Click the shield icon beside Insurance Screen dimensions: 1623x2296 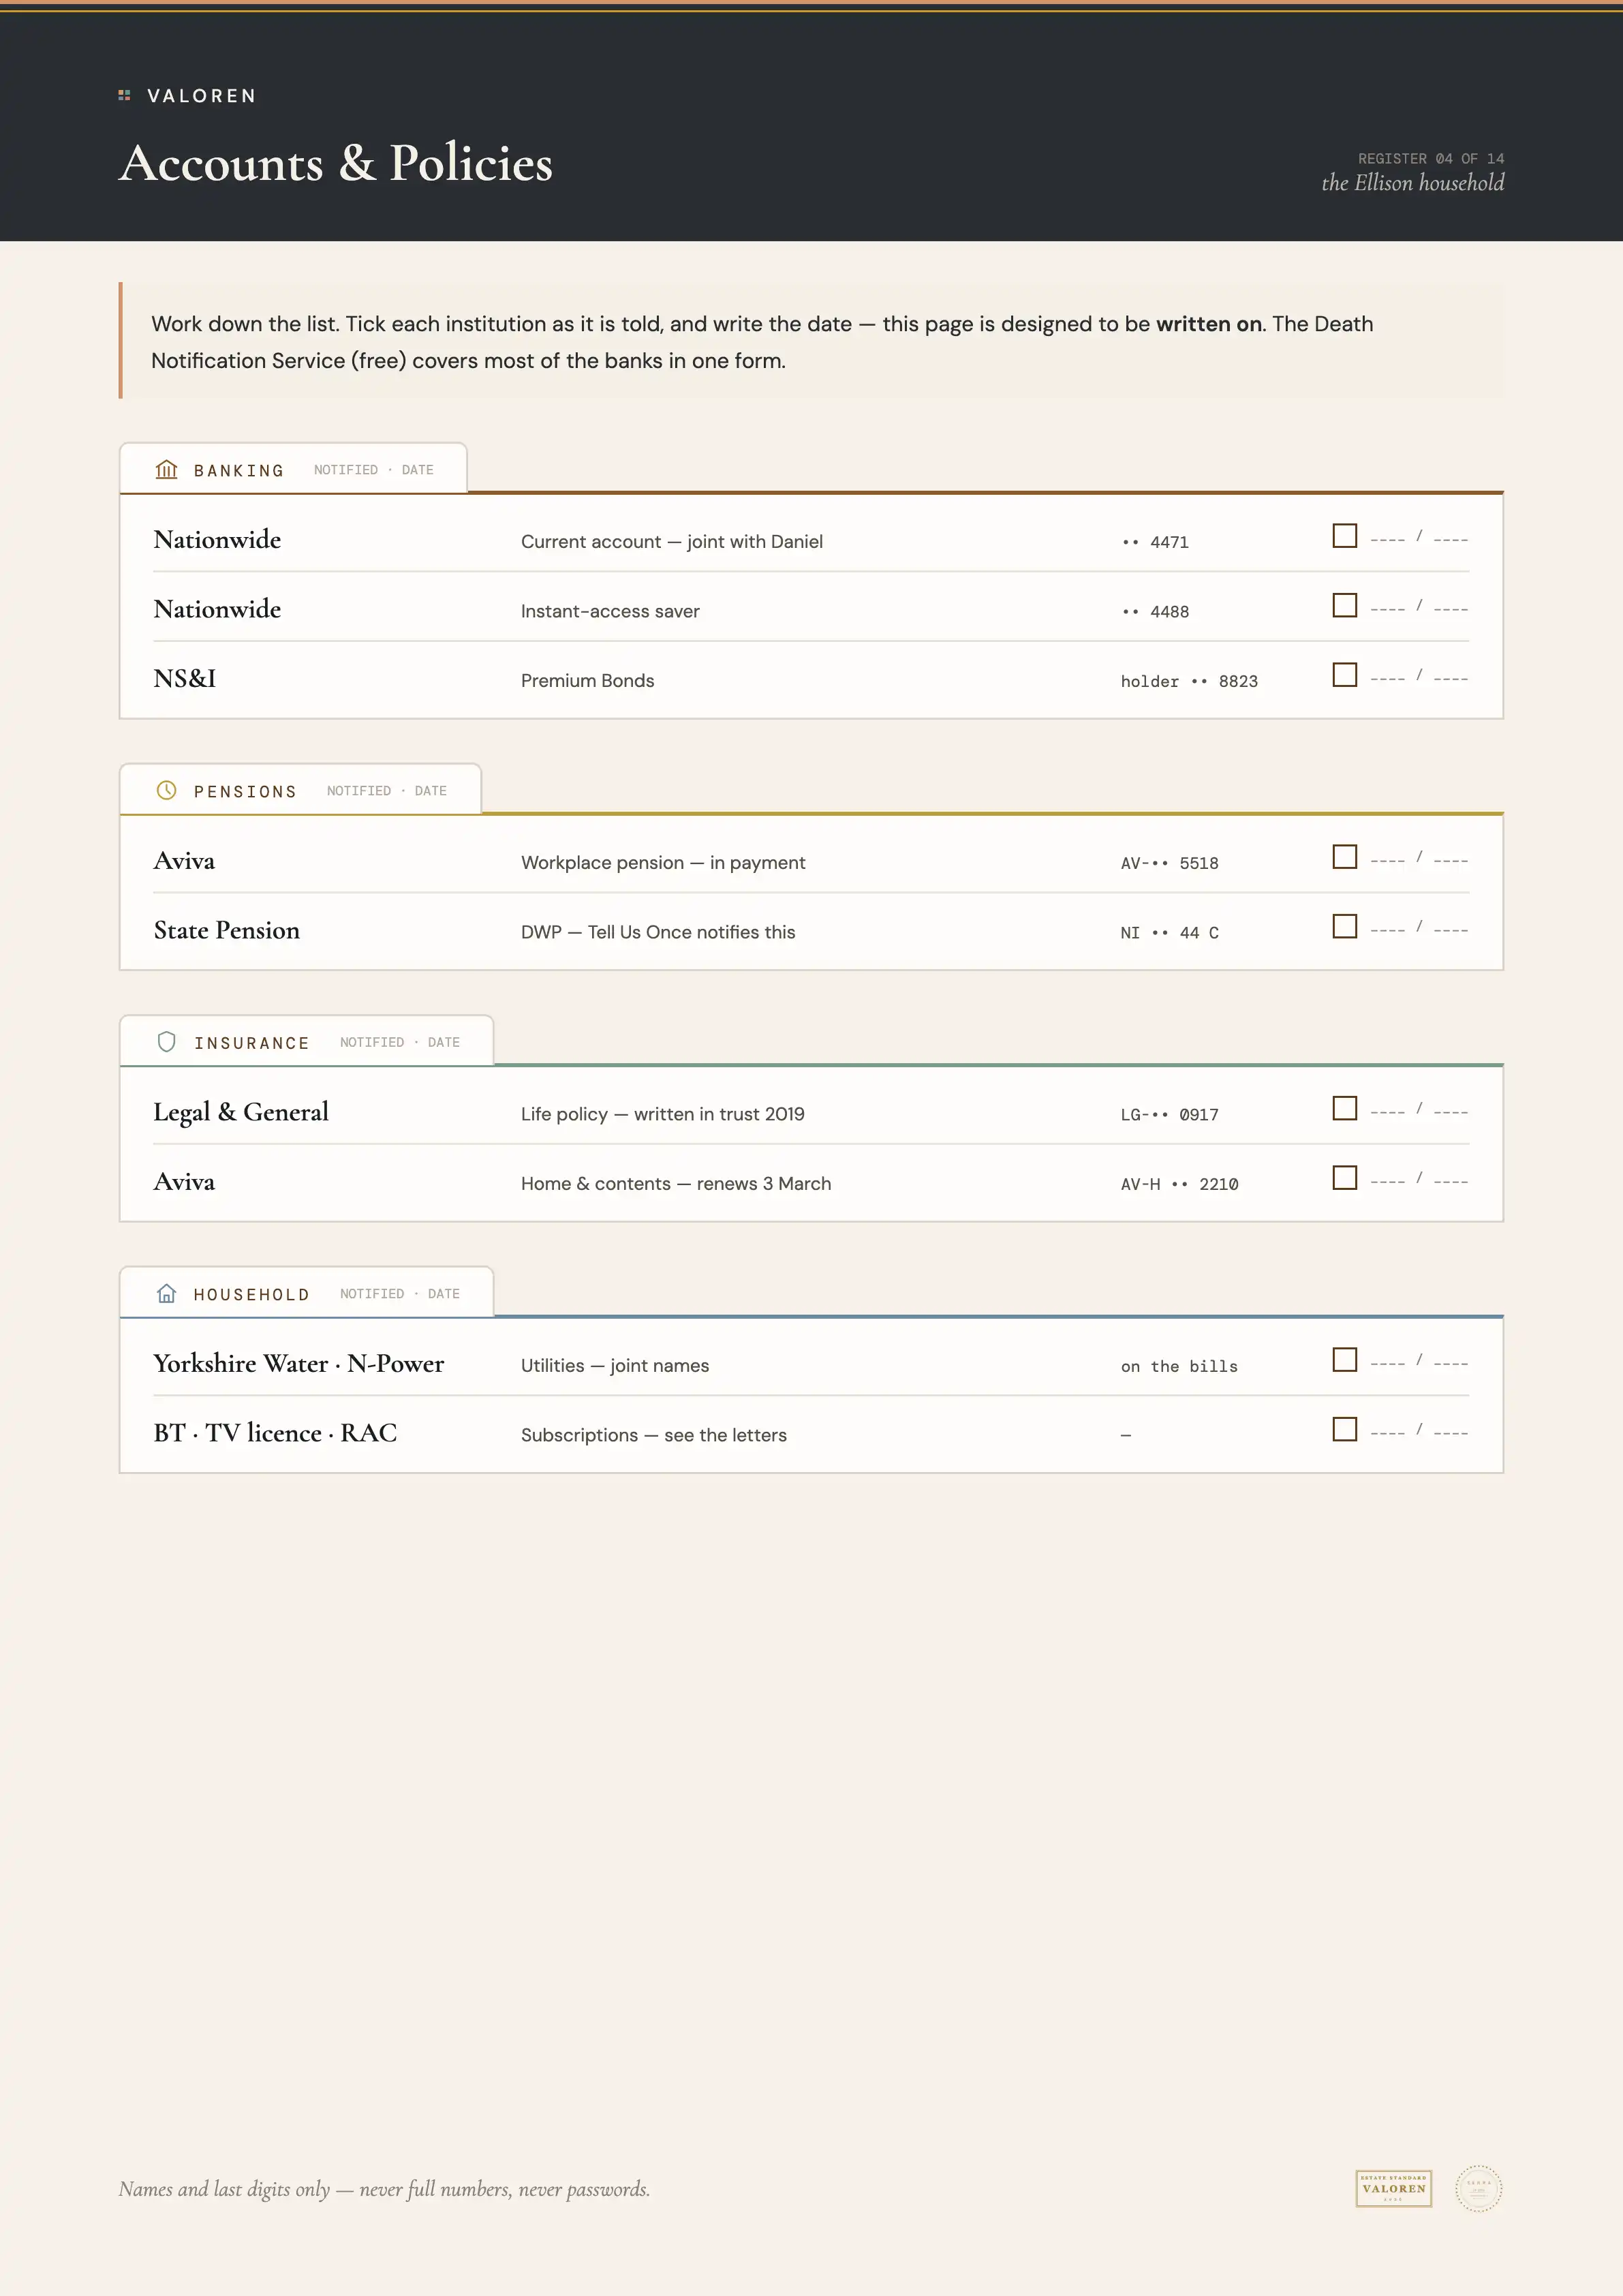tap(167, 1041)
